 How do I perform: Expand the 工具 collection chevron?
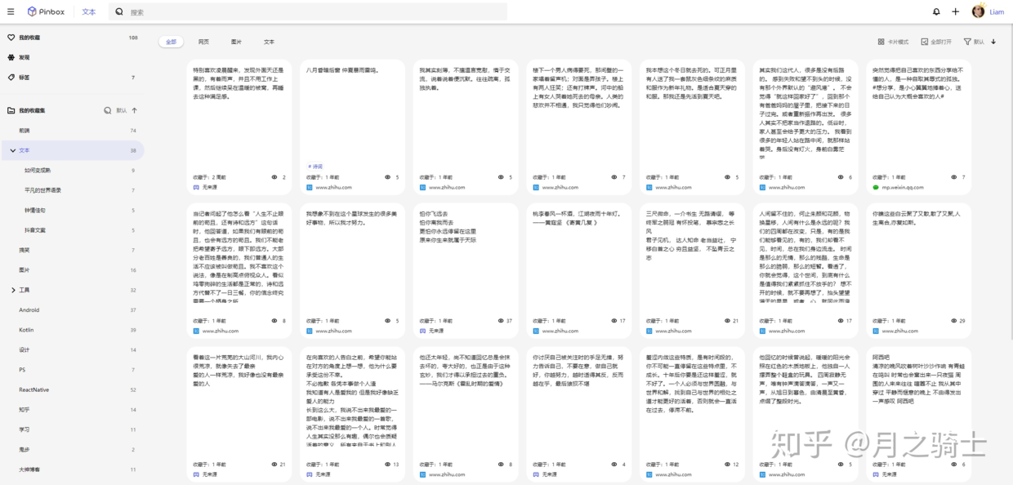click(x=13, y=290)
